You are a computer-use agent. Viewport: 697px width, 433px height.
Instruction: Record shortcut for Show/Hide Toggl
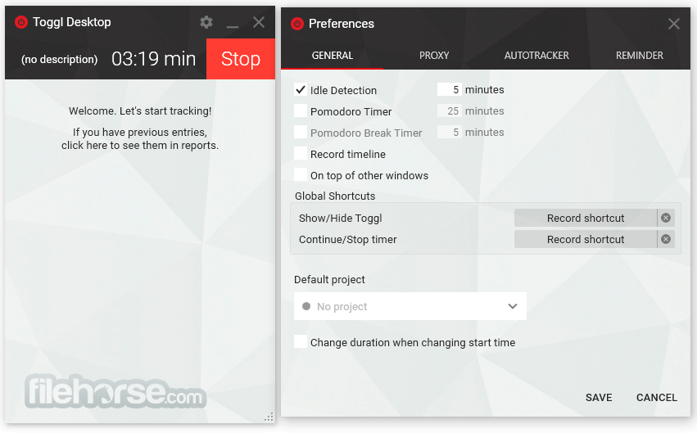[x=586, y=218]
